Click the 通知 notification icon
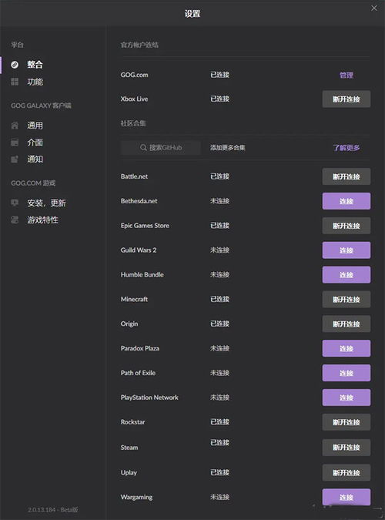 tap(15, 159)
